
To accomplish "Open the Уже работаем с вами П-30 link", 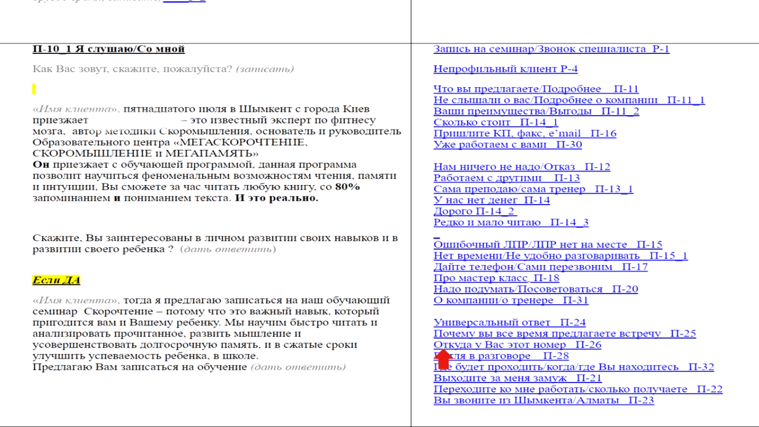I will tap(507, 145).
